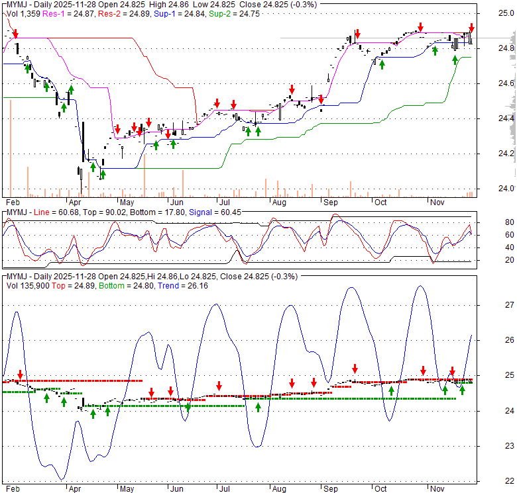This screenshot has height=493, width=517.
Task: Click the red down arrow in early July on the bottom trend panel
Action: (219, 386)
